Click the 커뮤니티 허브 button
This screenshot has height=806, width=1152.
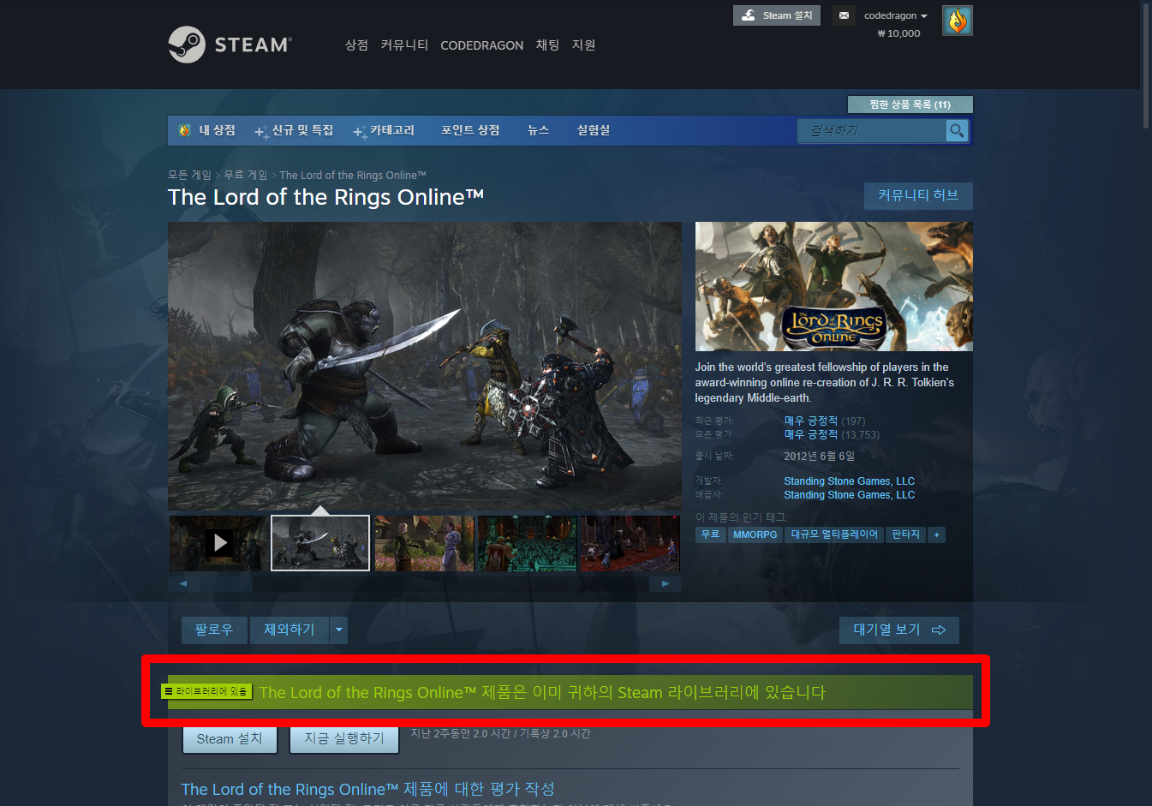tap(918, 195)
